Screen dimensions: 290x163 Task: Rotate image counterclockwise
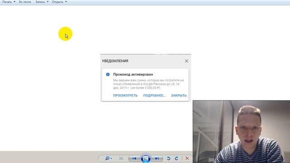169,158
